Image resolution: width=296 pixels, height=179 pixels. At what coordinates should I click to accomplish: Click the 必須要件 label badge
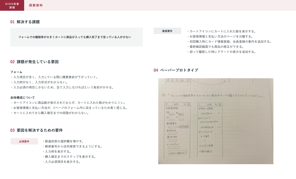pos(24,141)
